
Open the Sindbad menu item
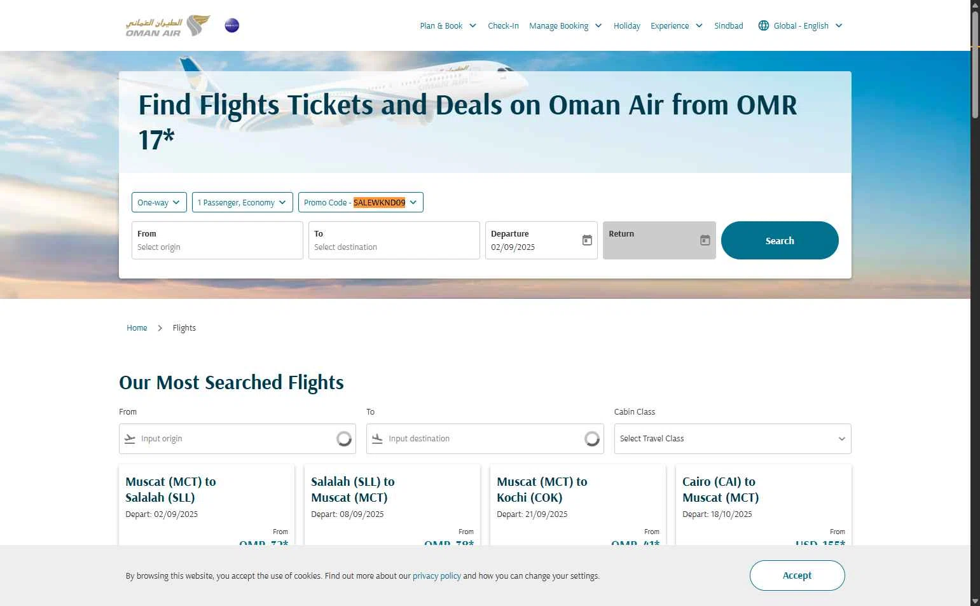pyautogui.click(x=728, y=26)
